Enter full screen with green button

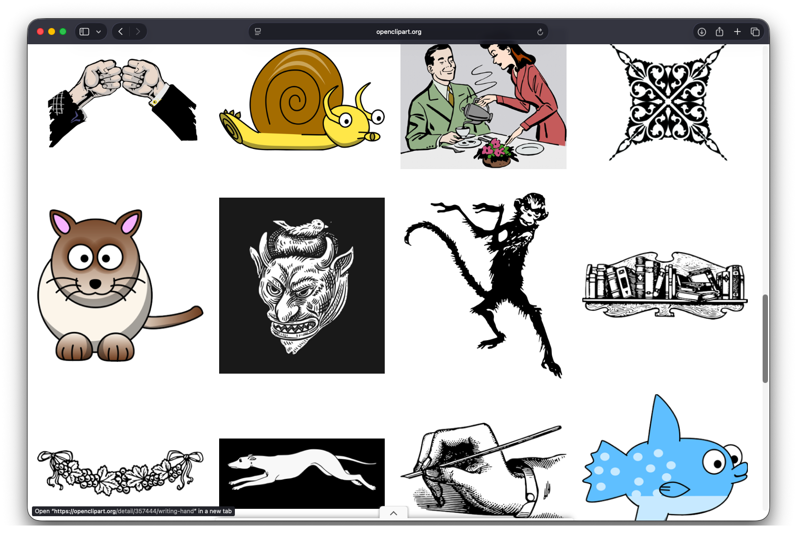click(63, 31)
